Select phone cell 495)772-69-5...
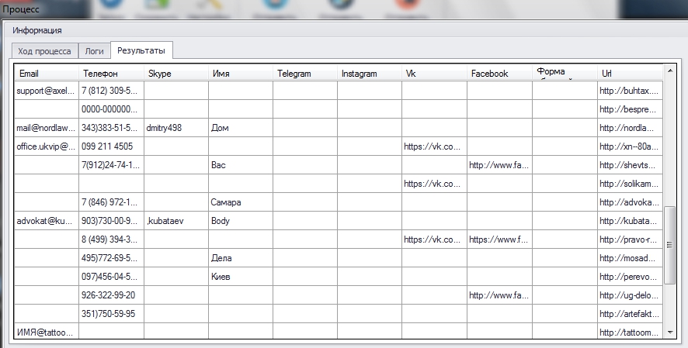The height and width of the screenshot is (348, 688). click(x=112, y=258)
